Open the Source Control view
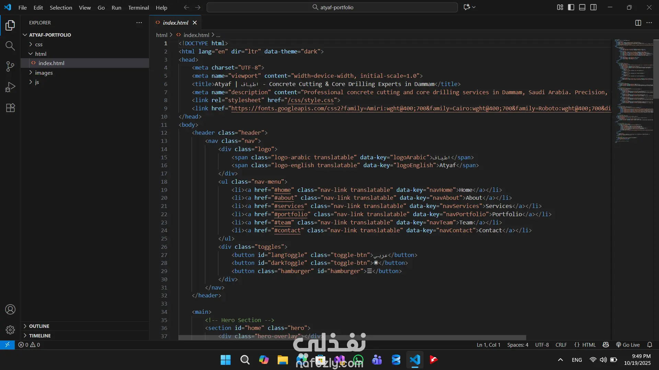This screenshot has width=659, height=370. coord(10,66)
